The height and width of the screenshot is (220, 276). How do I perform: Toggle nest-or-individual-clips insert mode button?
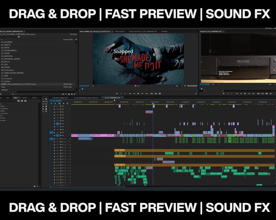(x=51, y=104)
